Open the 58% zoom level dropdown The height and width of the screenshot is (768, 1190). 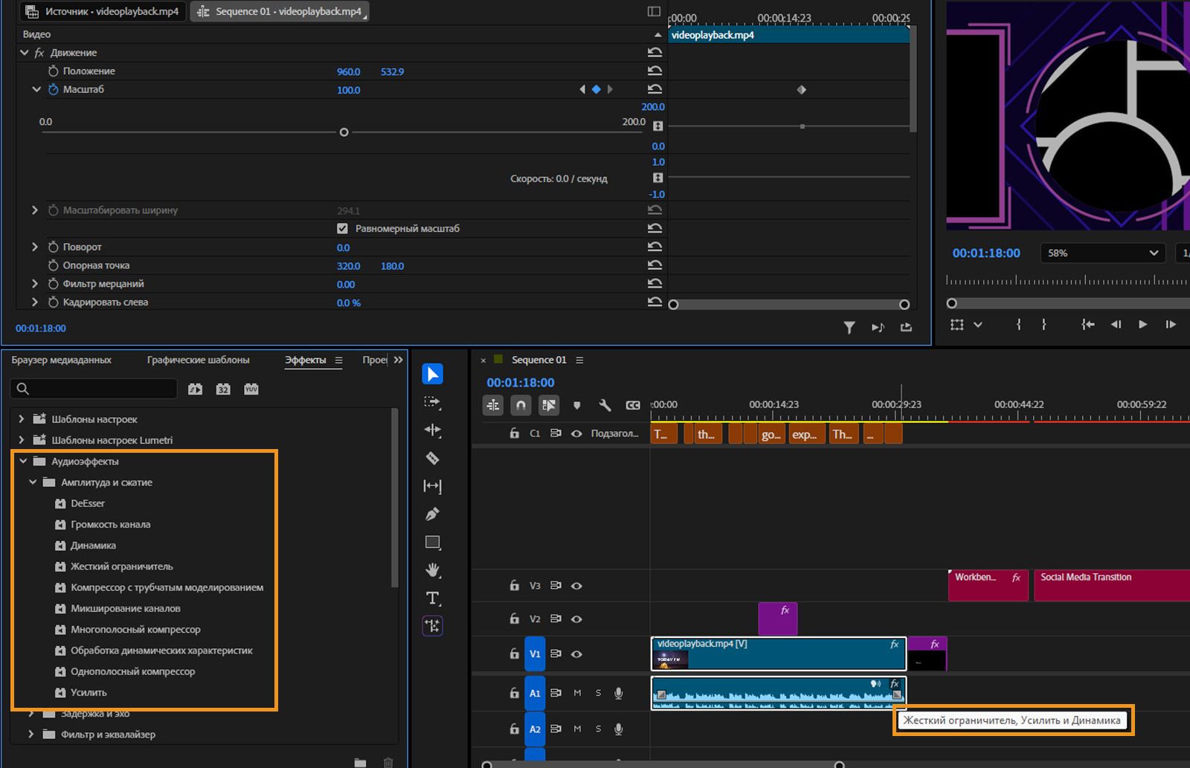(x=1101, y=253)
